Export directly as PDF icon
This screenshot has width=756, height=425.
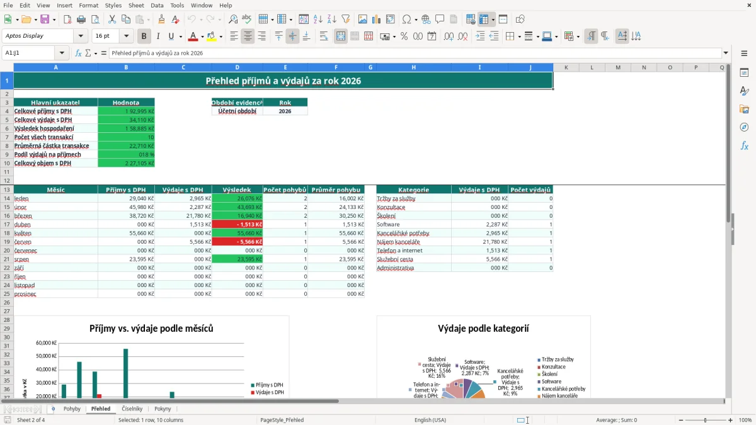point(66,20)
